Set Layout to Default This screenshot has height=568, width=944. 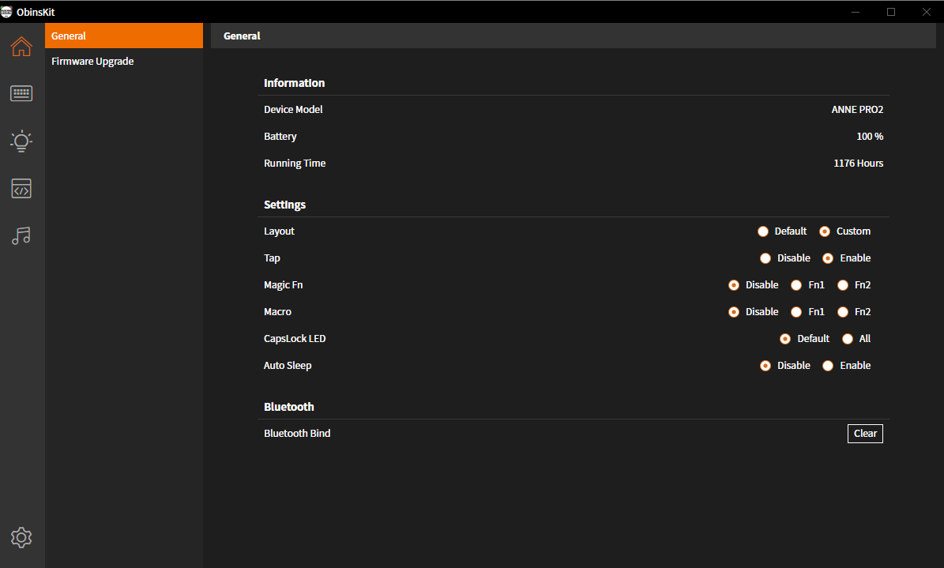pyautogui.click(x=763, y=231)
